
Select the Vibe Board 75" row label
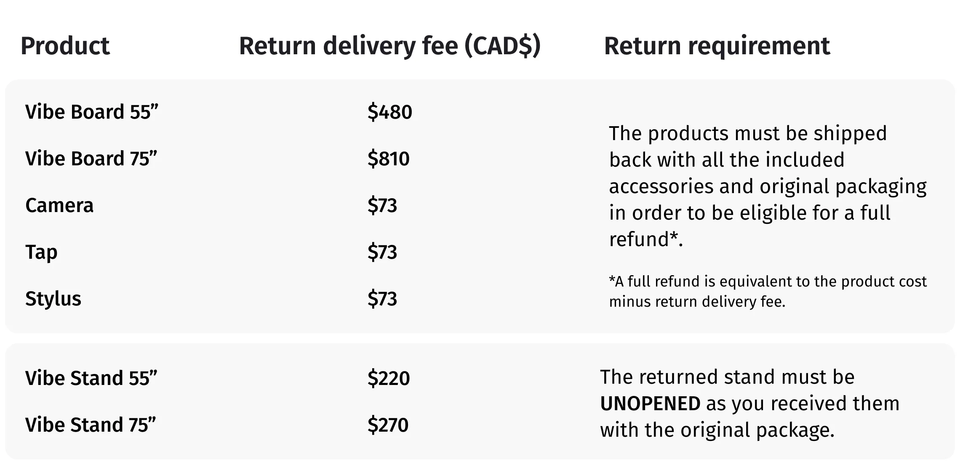point(91,159)
